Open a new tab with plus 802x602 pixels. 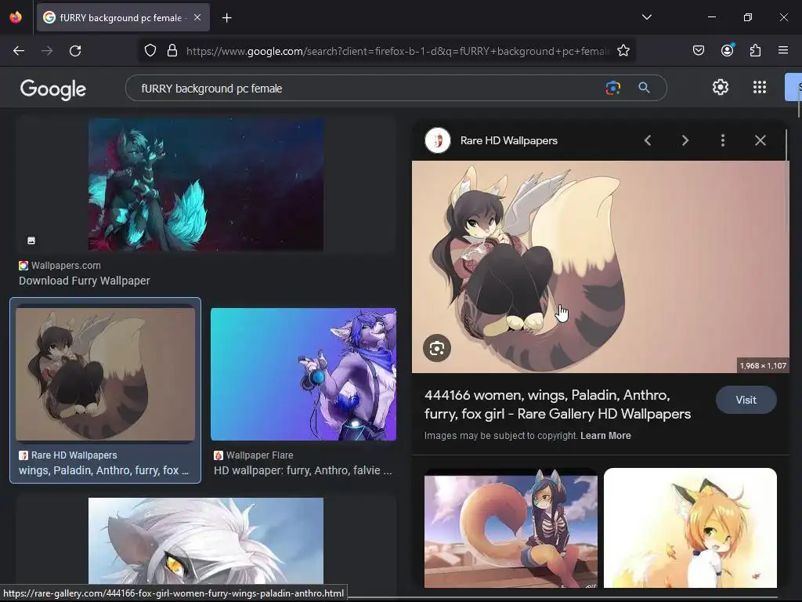(227, 18)
